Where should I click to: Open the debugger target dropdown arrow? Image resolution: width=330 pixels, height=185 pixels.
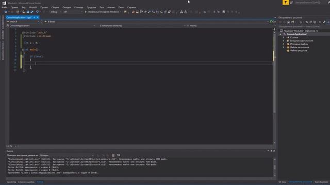point(121,12)
